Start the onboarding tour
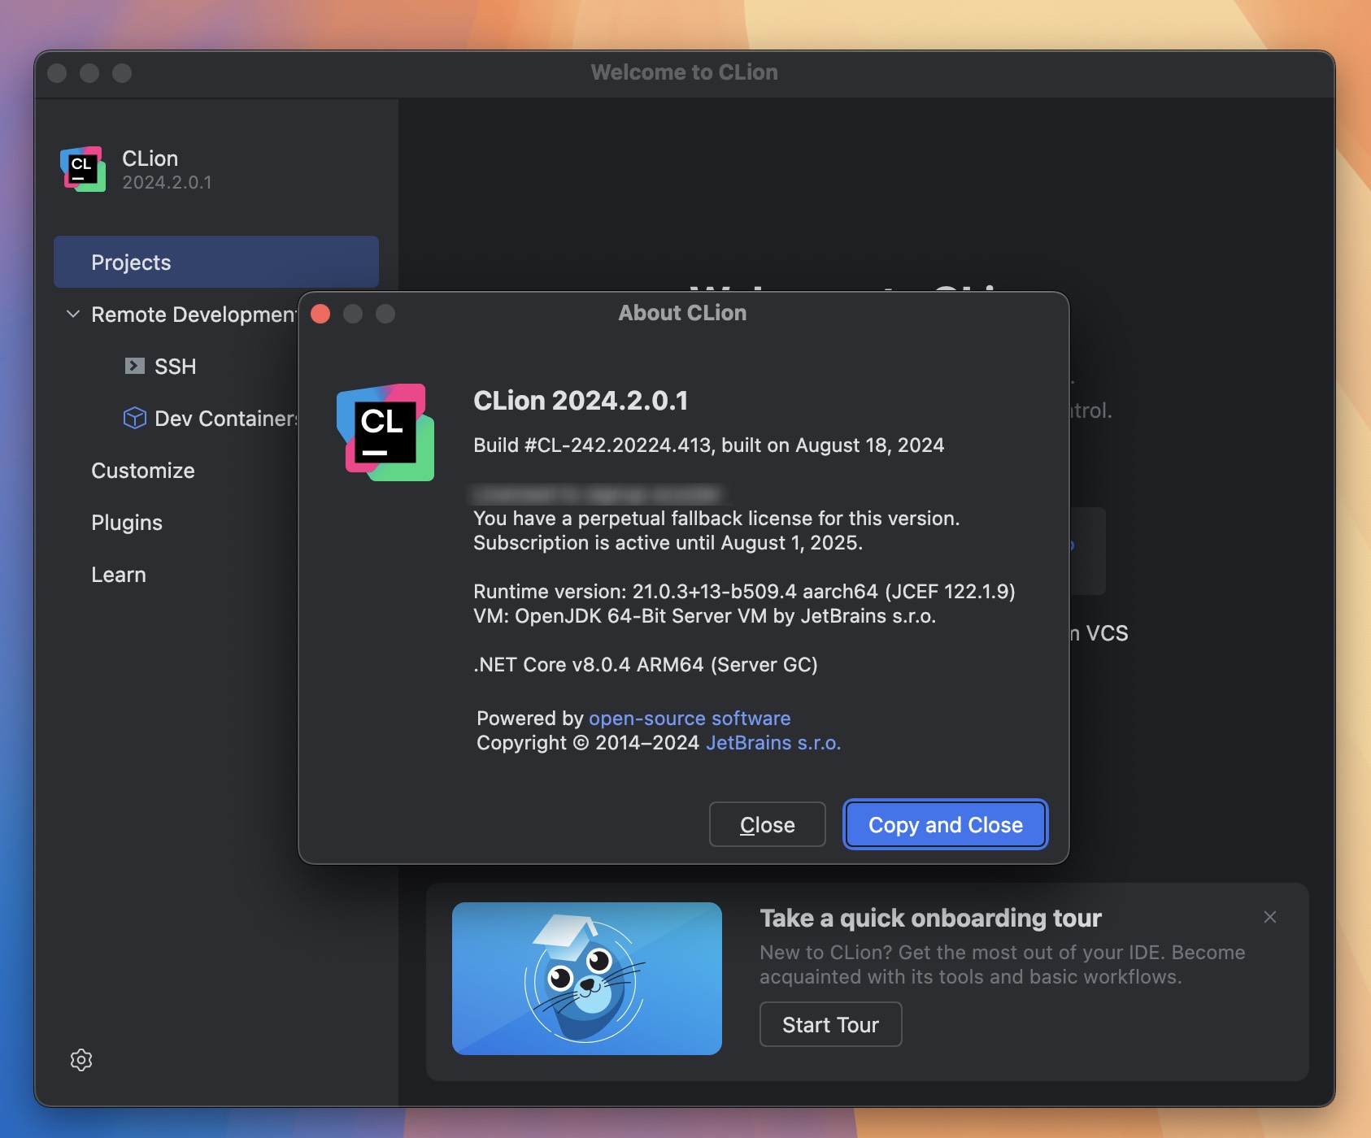 pyautogui.click(x=830, y=1024)
